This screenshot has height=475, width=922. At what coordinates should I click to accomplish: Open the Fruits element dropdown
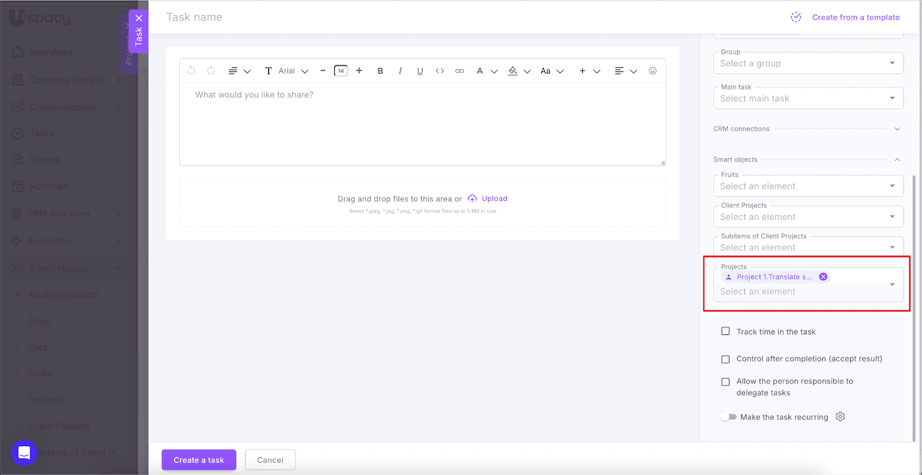coord(808,186)
